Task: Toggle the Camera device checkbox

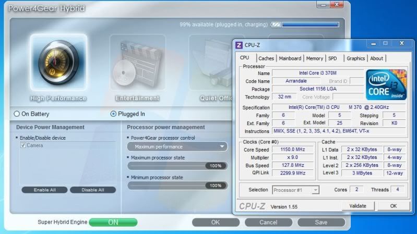Action: (23, 145)
